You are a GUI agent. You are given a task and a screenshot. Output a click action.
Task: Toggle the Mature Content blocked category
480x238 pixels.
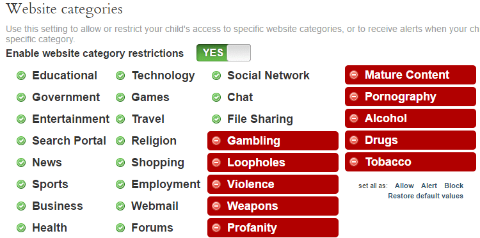[x=410, y=75]
